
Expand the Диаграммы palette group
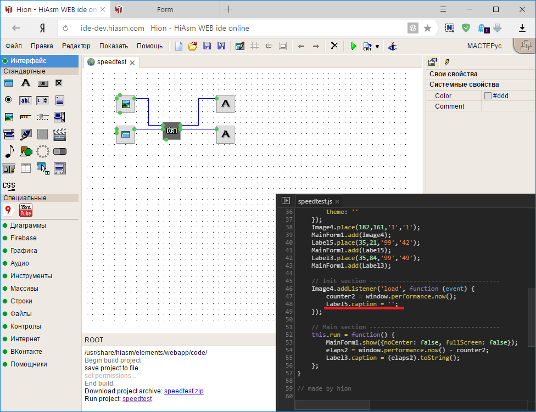point(27,225)
